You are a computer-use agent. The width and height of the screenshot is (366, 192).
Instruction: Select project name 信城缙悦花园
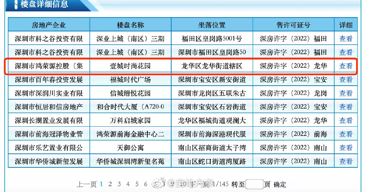pyautogui.click(x=130, y=94)
